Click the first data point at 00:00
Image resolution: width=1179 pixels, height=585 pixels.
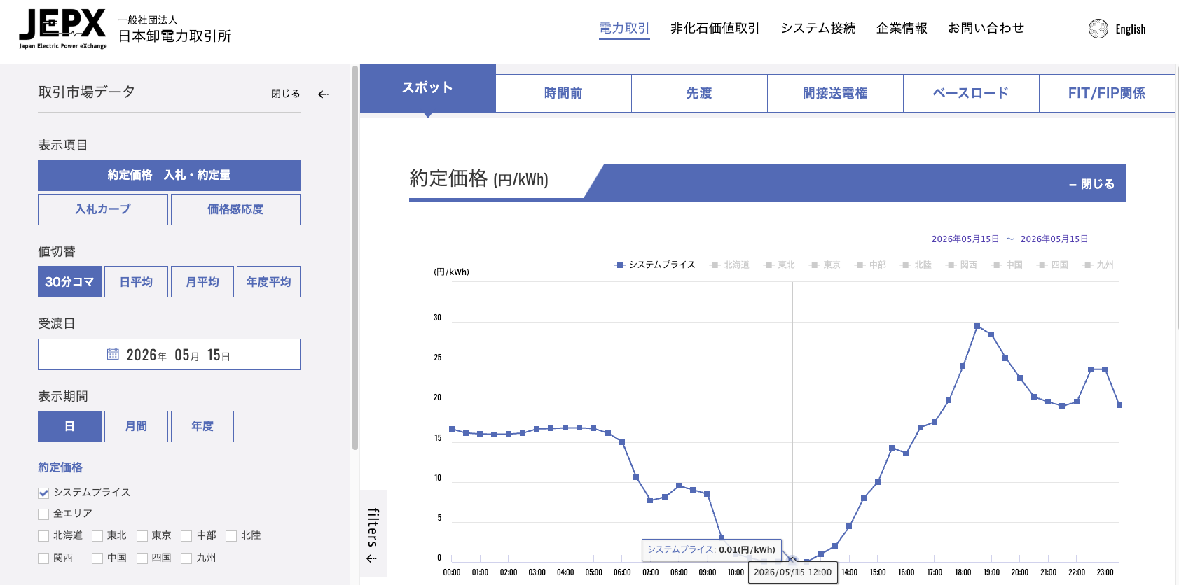pos(452,429)
